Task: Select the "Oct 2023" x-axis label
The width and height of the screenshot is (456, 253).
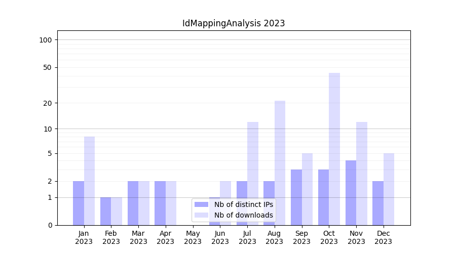Action: [x=329, y=237]
